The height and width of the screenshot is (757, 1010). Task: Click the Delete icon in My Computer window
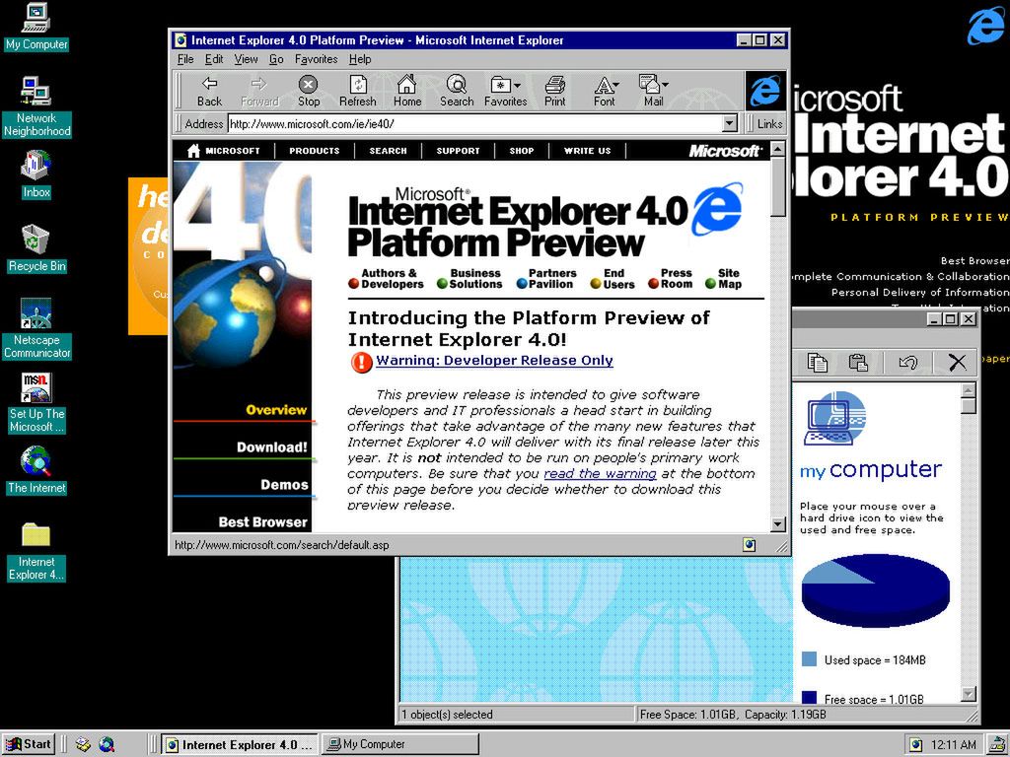(x=957, y=363)
